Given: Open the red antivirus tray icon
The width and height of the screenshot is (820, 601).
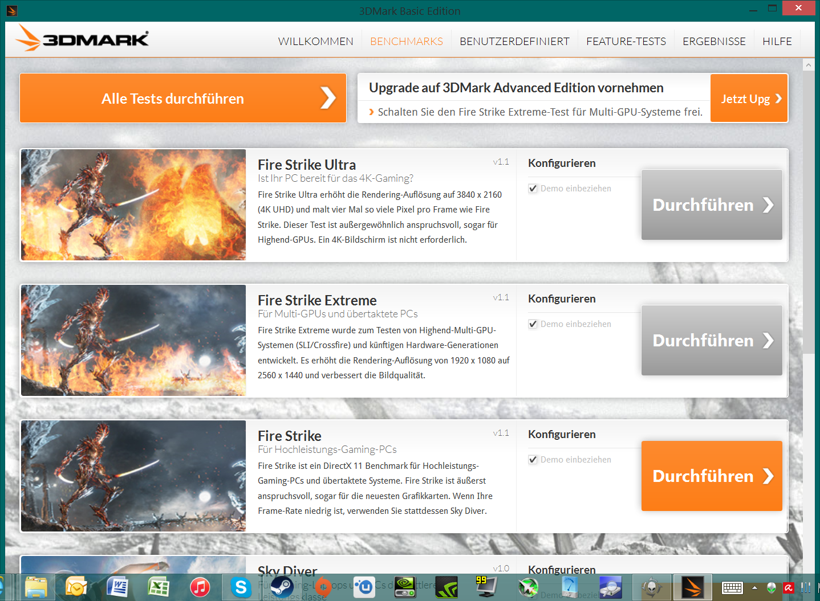Looking at the screenshot, I should coord(788,588).
